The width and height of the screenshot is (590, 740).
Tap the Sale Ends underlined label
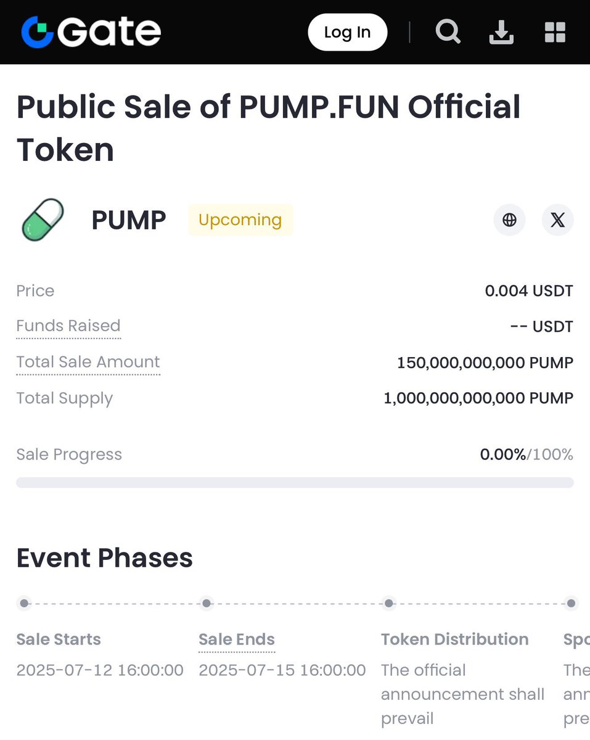pos(237,640)
